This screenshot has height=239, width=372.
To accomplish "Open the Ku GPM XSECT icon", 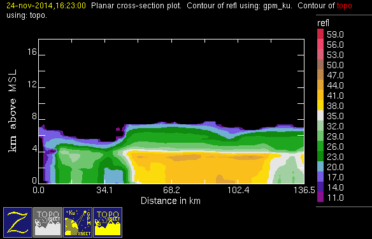I will click(78, 222).
